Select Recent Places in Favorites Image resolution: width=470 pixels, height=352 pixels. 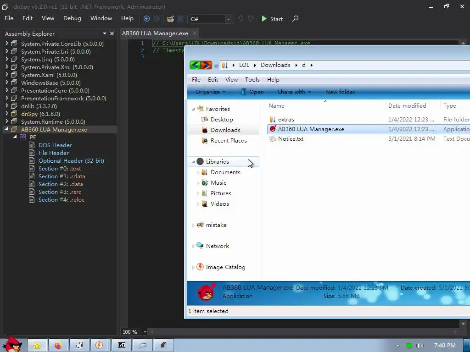coord(229,140)
